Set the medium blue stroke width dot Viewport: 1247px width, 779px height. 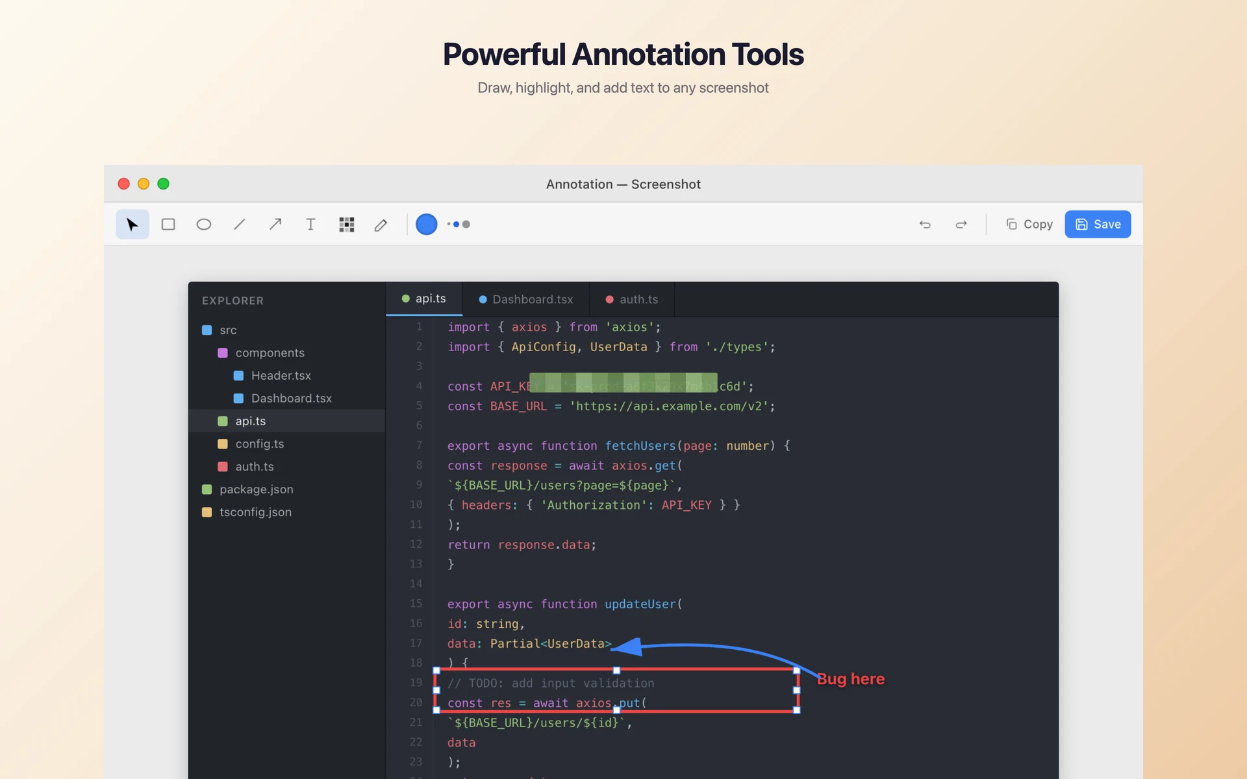(457, 225)
